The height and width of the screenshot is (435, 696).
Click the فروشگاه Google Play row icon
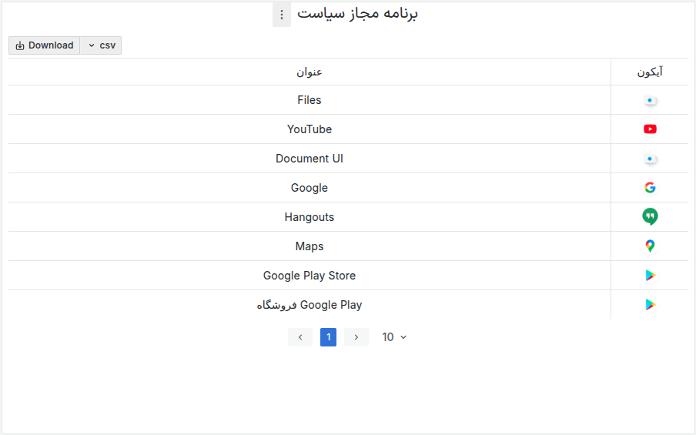point(651,305)
